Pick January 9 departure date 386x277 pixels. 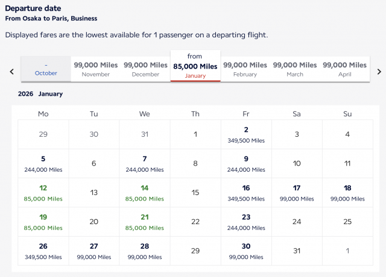tap(246, 163)
